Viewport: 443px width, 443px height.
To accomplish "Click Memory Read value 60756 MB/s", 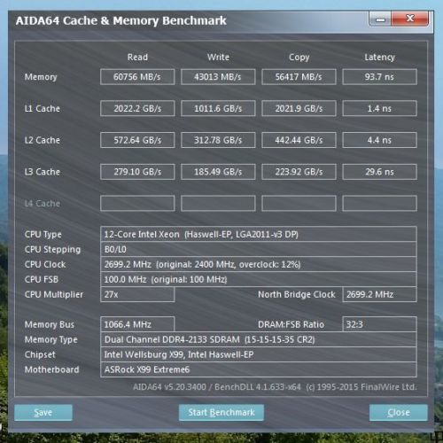I will (x=137, y=77).
